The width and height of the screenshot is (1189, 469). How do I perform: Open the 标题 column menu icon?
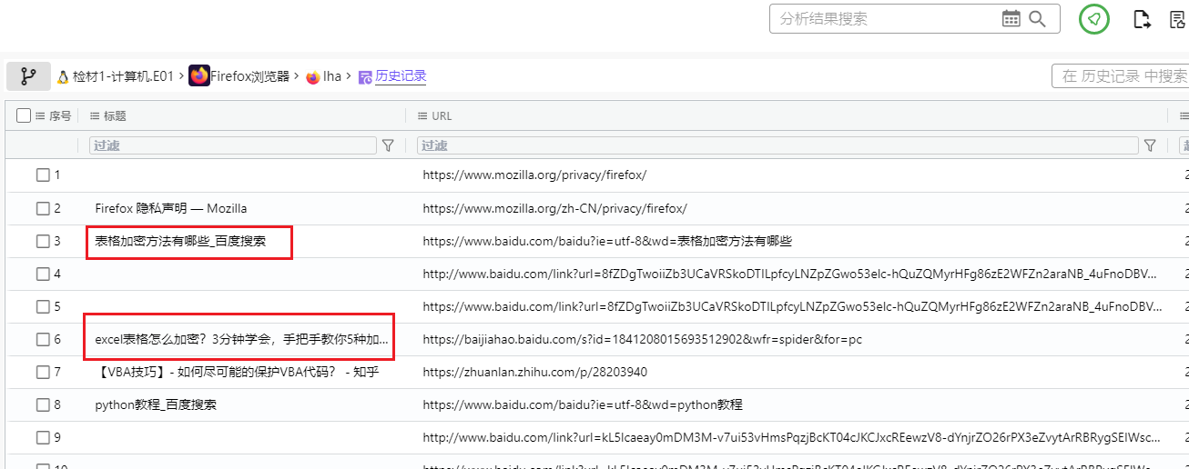94,115
